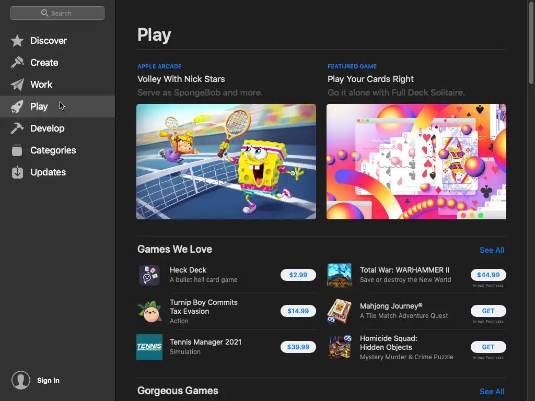Viewport: 535px width, 401px height.
Task: Open the SpongeBob tennis featured image
Action: click(x=226, y=162)
